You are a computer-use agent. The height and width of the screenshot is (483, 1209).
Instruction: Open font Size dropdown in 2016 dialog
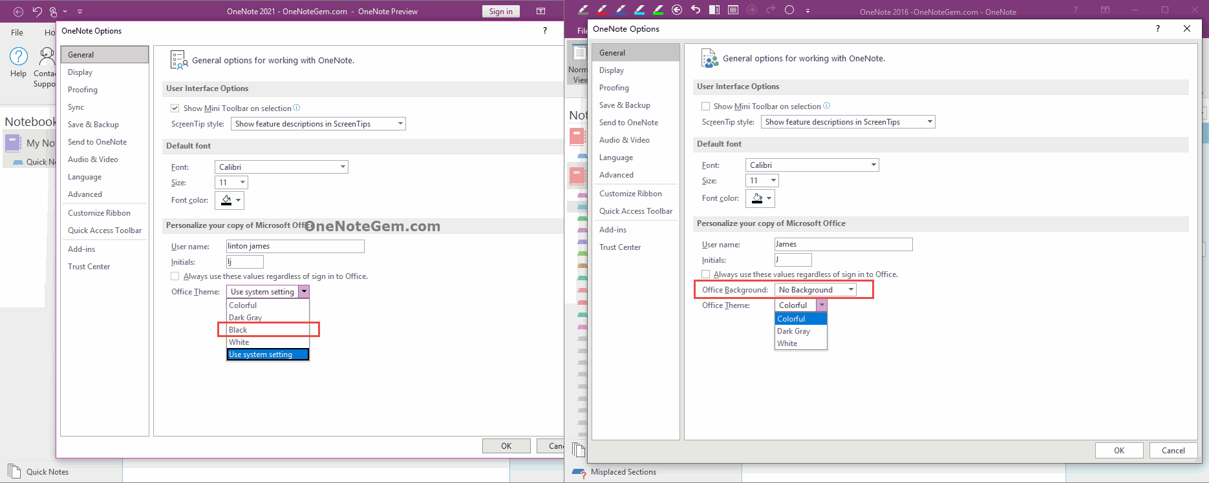click(762, 181)
